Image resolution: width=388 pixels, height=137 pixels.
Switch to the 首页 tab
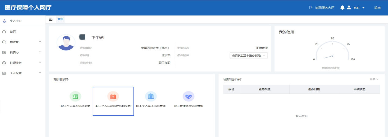click(61, 19)
